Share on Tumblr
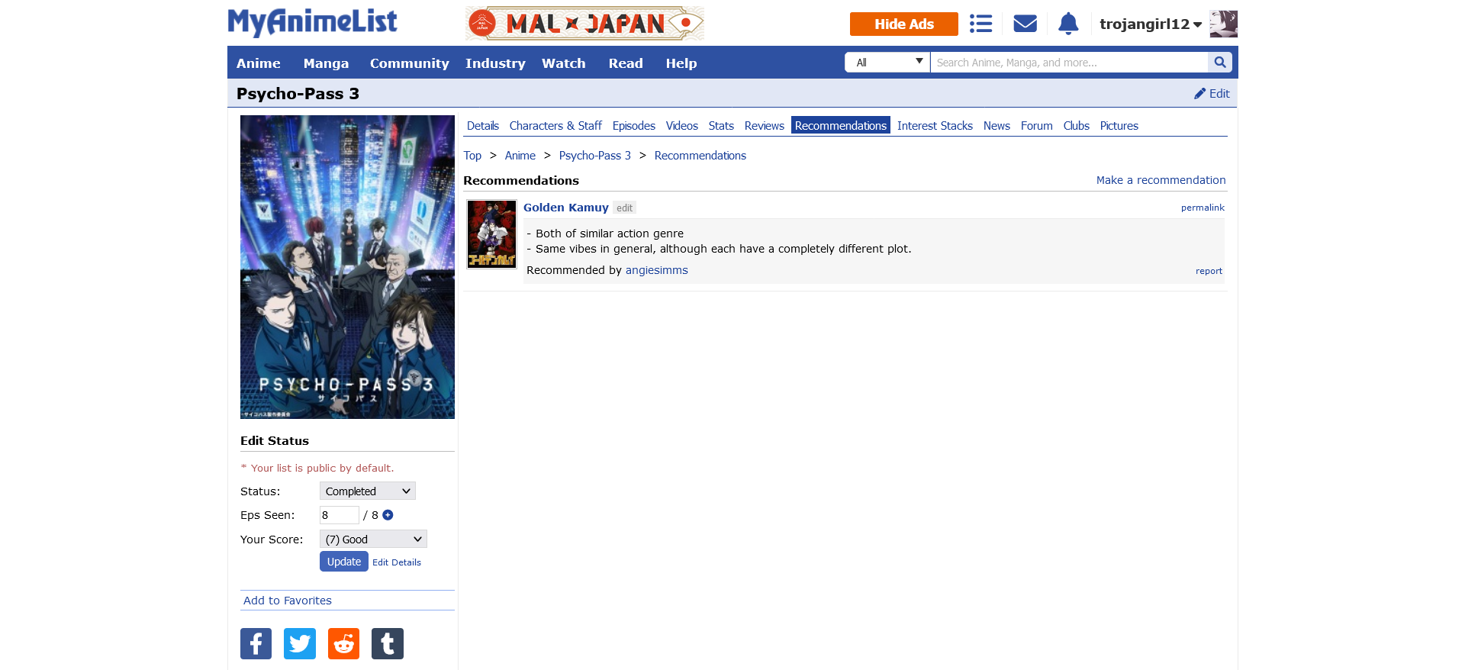This screenshot has width=1465, height=670. 388,643
